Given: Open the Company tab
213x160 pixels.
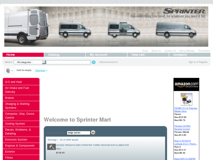Looking at the screenshot, I should 190,55.
